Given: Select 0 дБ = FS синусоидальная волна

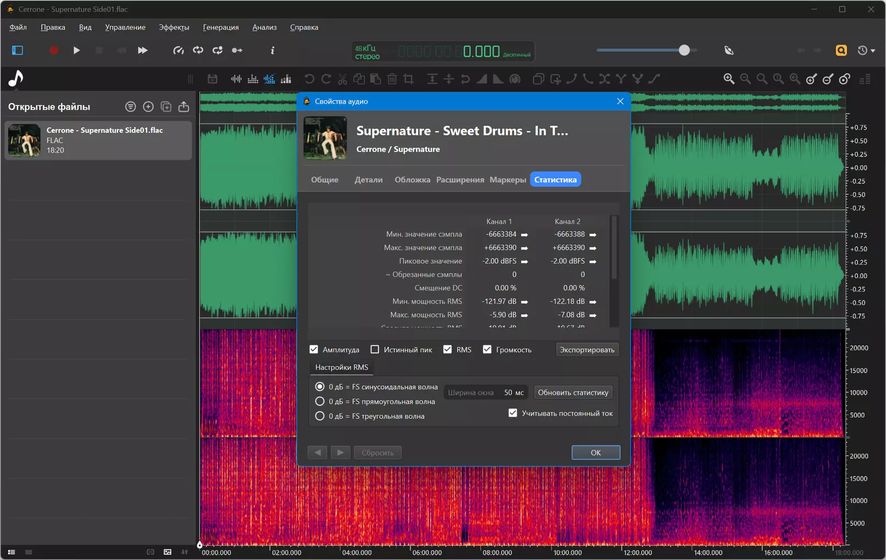Looking at the screenshot, I should 320,387.
